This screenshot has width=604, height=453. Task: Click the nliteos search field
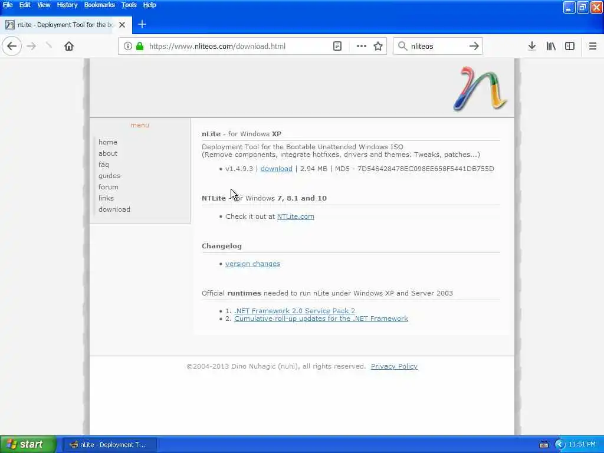coord(437,46)
